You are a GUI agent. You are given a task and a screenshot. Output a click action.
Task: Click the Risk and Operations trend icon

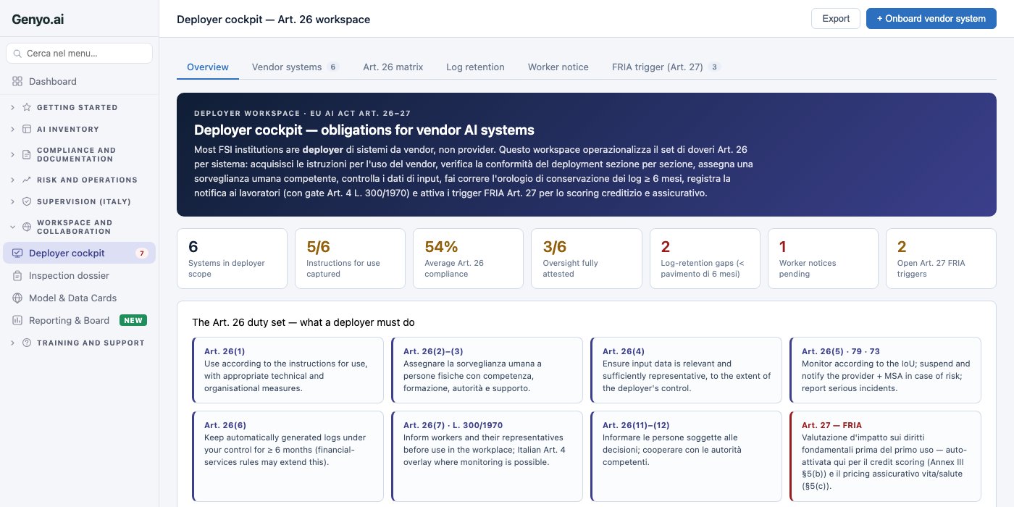click(x=27, y=180)
